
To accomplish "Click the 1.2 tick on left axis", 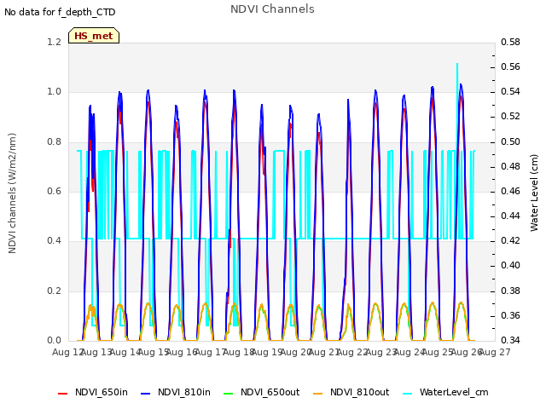I will point(55,42).
